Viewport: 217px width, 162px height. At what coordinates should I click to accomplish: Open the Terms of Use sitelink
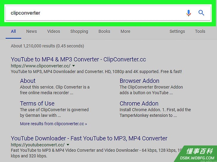point(37,104)
